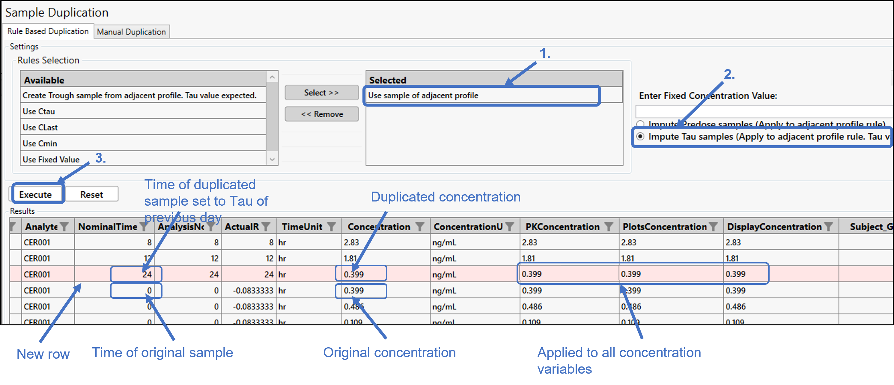
Task: Click the Analyte column filter icon
Action: point(64,227)
